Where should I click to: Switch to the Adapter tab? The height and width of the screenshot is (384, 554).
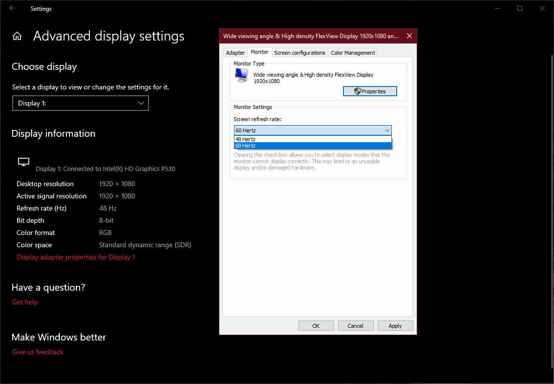[x=235, y=53]
